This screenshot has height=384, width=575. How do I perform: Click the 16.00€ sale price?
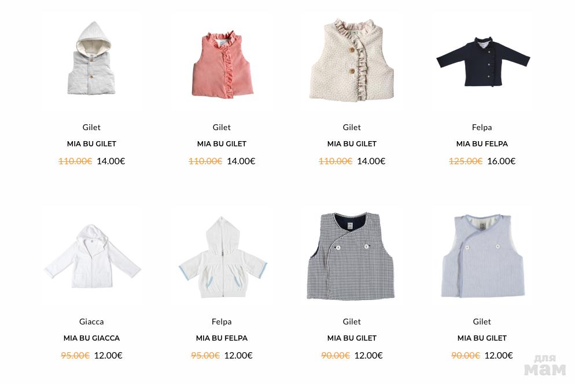pyautogui.click(x=502, y=161)
